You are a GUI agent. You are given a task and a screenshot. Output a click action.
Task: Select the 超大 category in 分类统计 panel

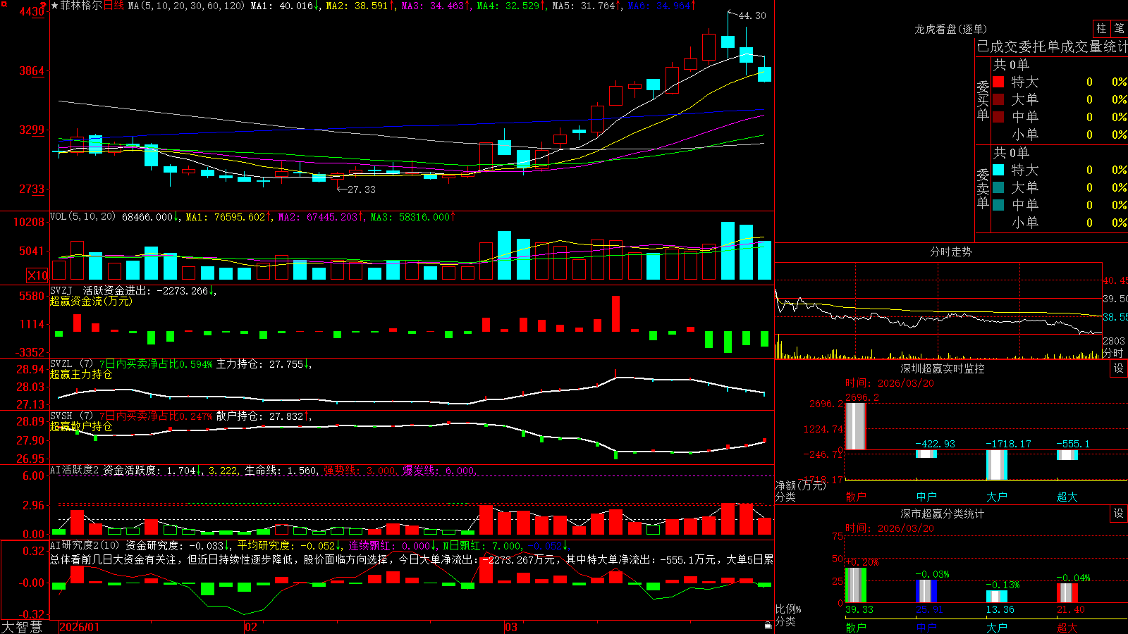point(1067,627)
